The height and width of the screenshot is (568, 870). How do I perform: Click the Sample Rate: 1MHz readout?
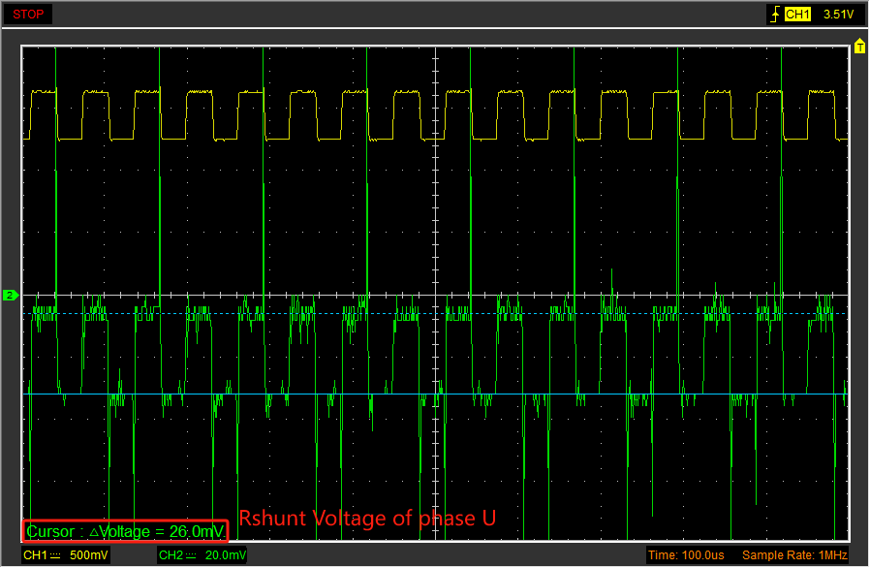[x=794, y=555]
